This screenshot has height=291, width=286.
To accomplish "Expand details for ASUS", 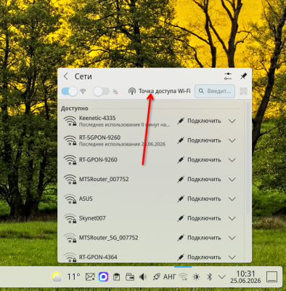I will click(232, 199).
